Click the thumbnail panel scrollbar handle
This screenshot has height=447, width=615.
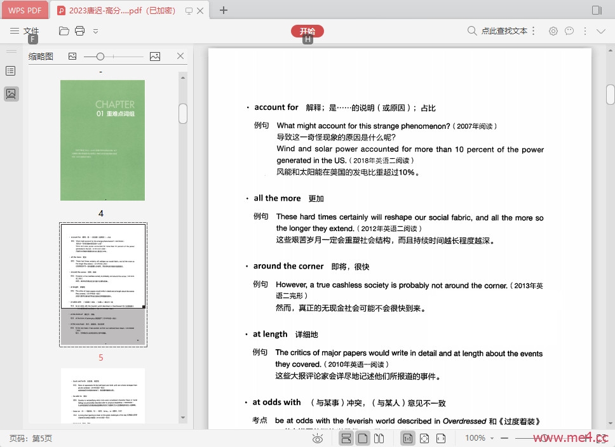pos(183,114)
